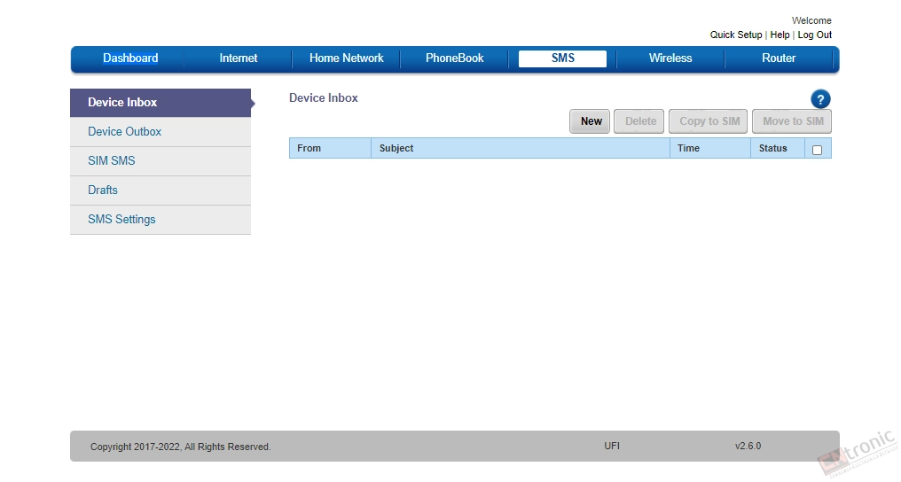Open the SIM SMS section
Viewport: 901px width, 482px height.
pos(161,161)
